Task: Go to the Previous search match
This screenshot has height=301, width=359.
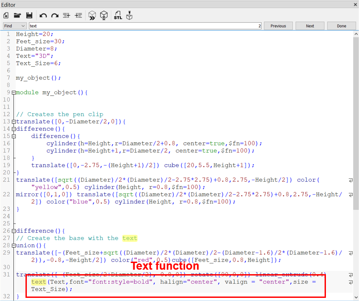Action: (x=278, y=26)
